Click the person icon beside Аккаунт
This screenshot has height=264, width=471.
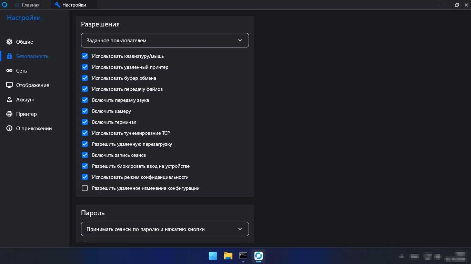pos(10,100)
